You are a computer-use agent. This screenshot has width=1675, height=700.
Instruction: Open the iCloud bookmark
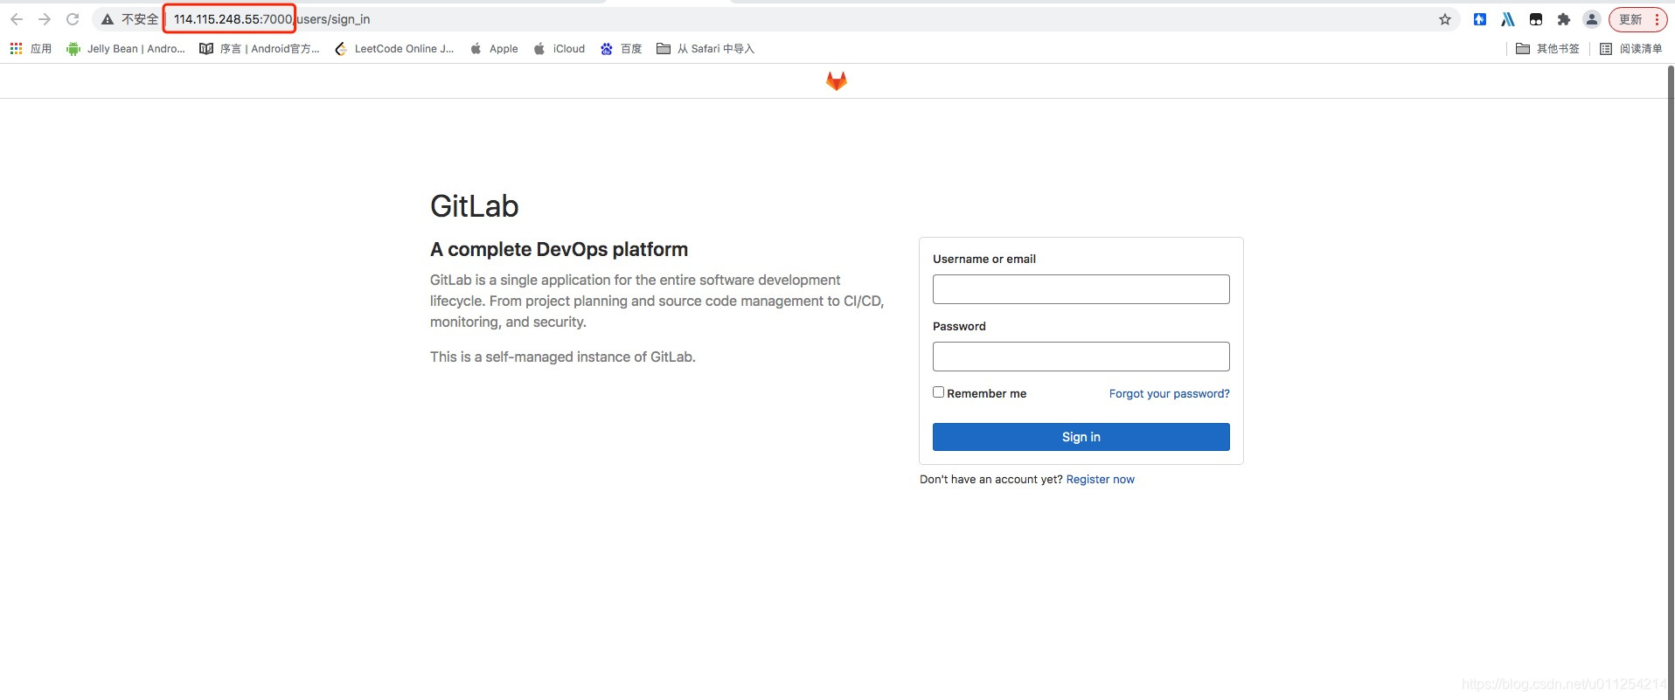tap(559, 49)
